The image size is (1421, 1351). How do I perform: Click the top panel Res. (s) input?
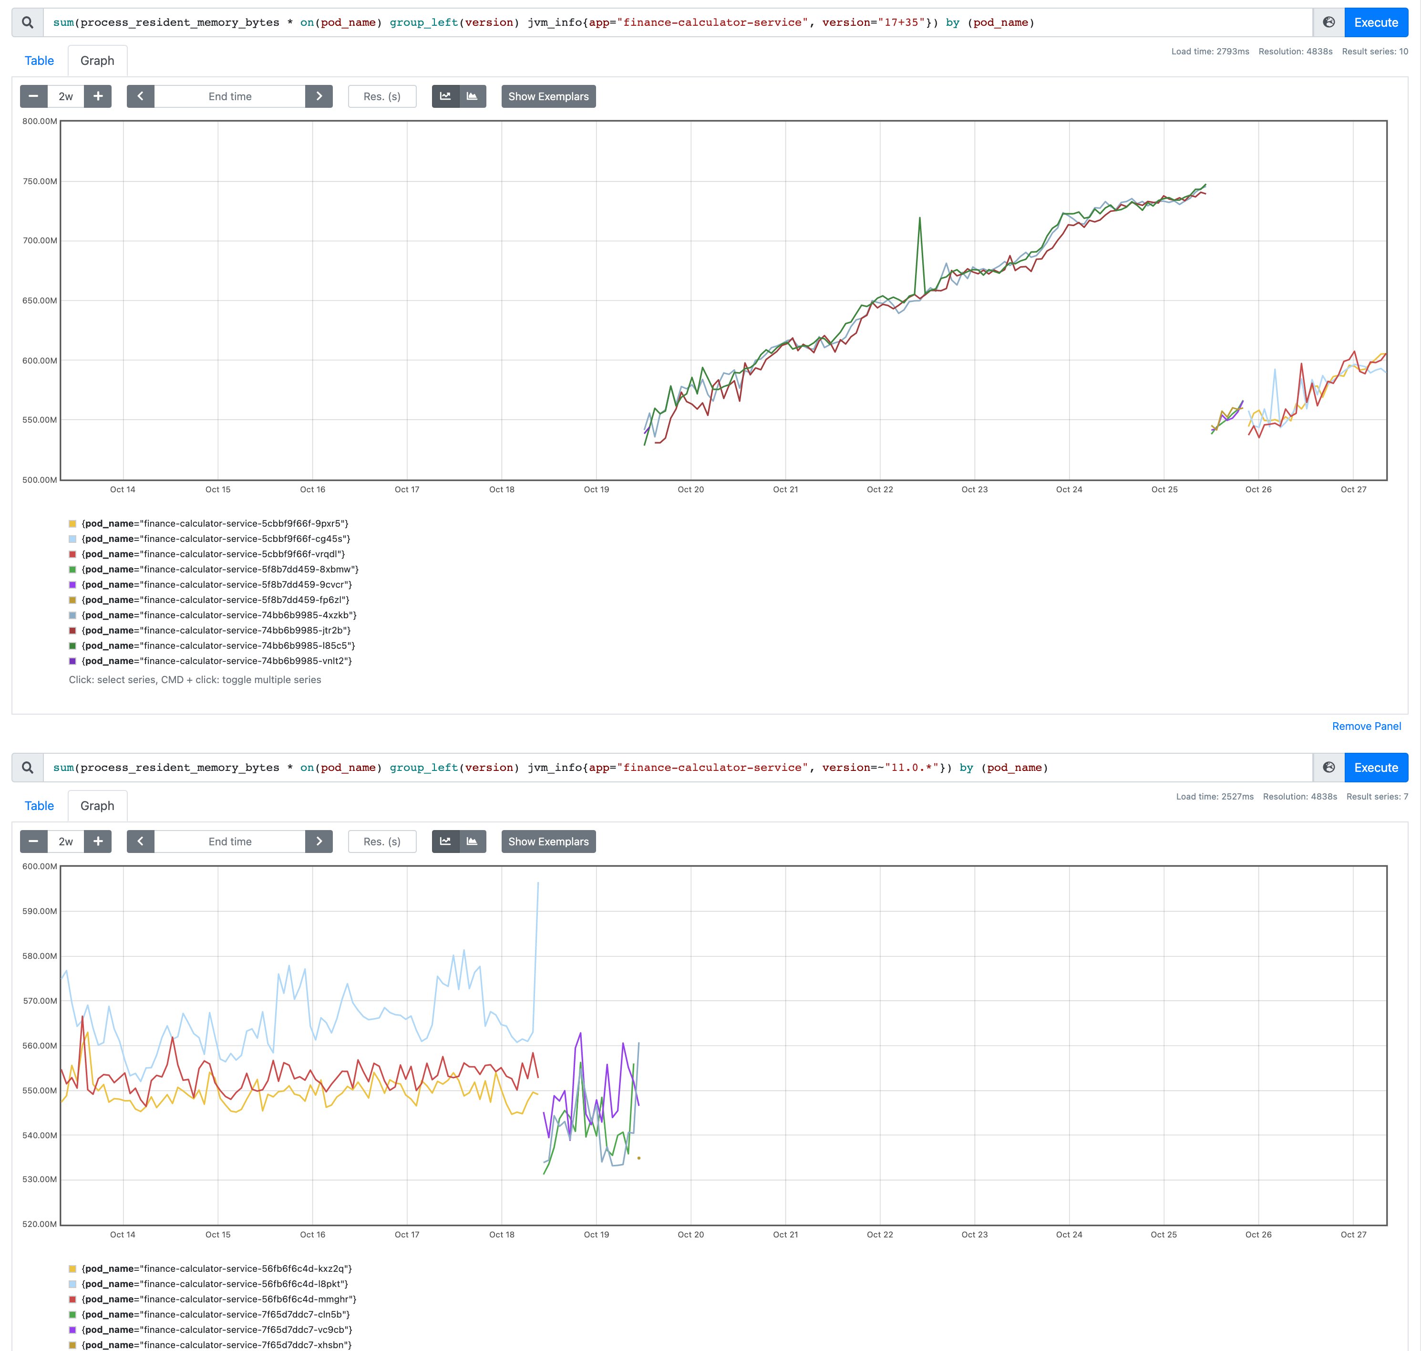pyautogui.click(x=381, y=96)
